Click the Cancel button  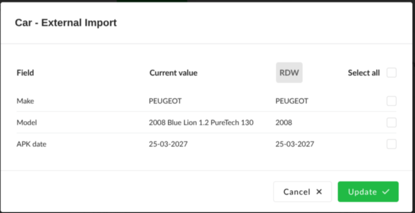302,191
